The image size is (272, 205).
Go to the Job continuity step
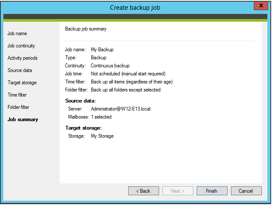pyautogui.click(x=21, y=46)
